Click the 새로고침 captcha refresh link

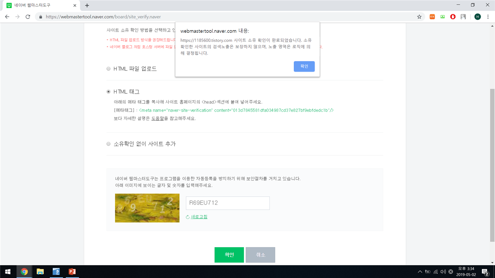pyautogui.click(x=199, y=217)
